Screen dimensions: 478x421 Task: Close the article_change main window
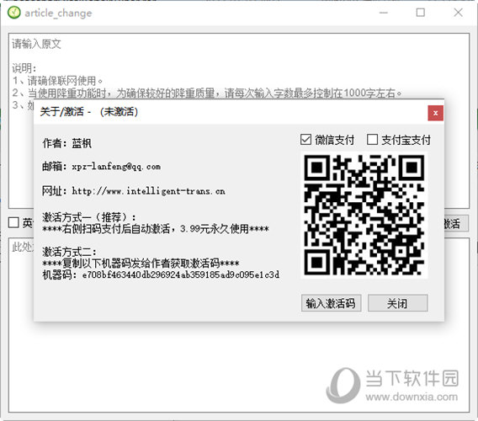(458, 13)
